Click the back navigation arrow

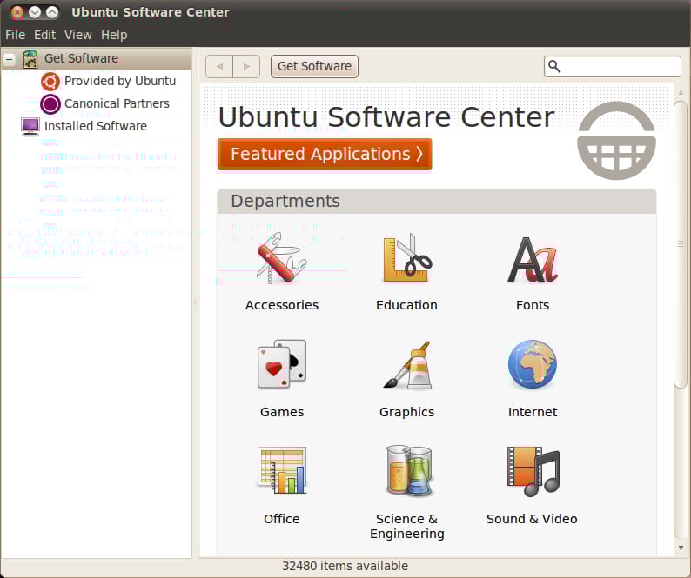point(219,66)
